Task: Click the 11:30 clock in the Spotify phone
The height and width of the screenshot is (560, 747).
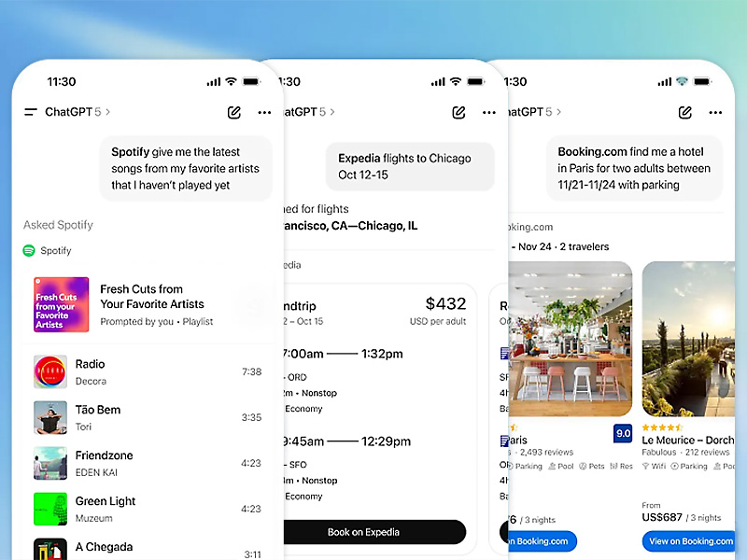Action: coord(62,82)
